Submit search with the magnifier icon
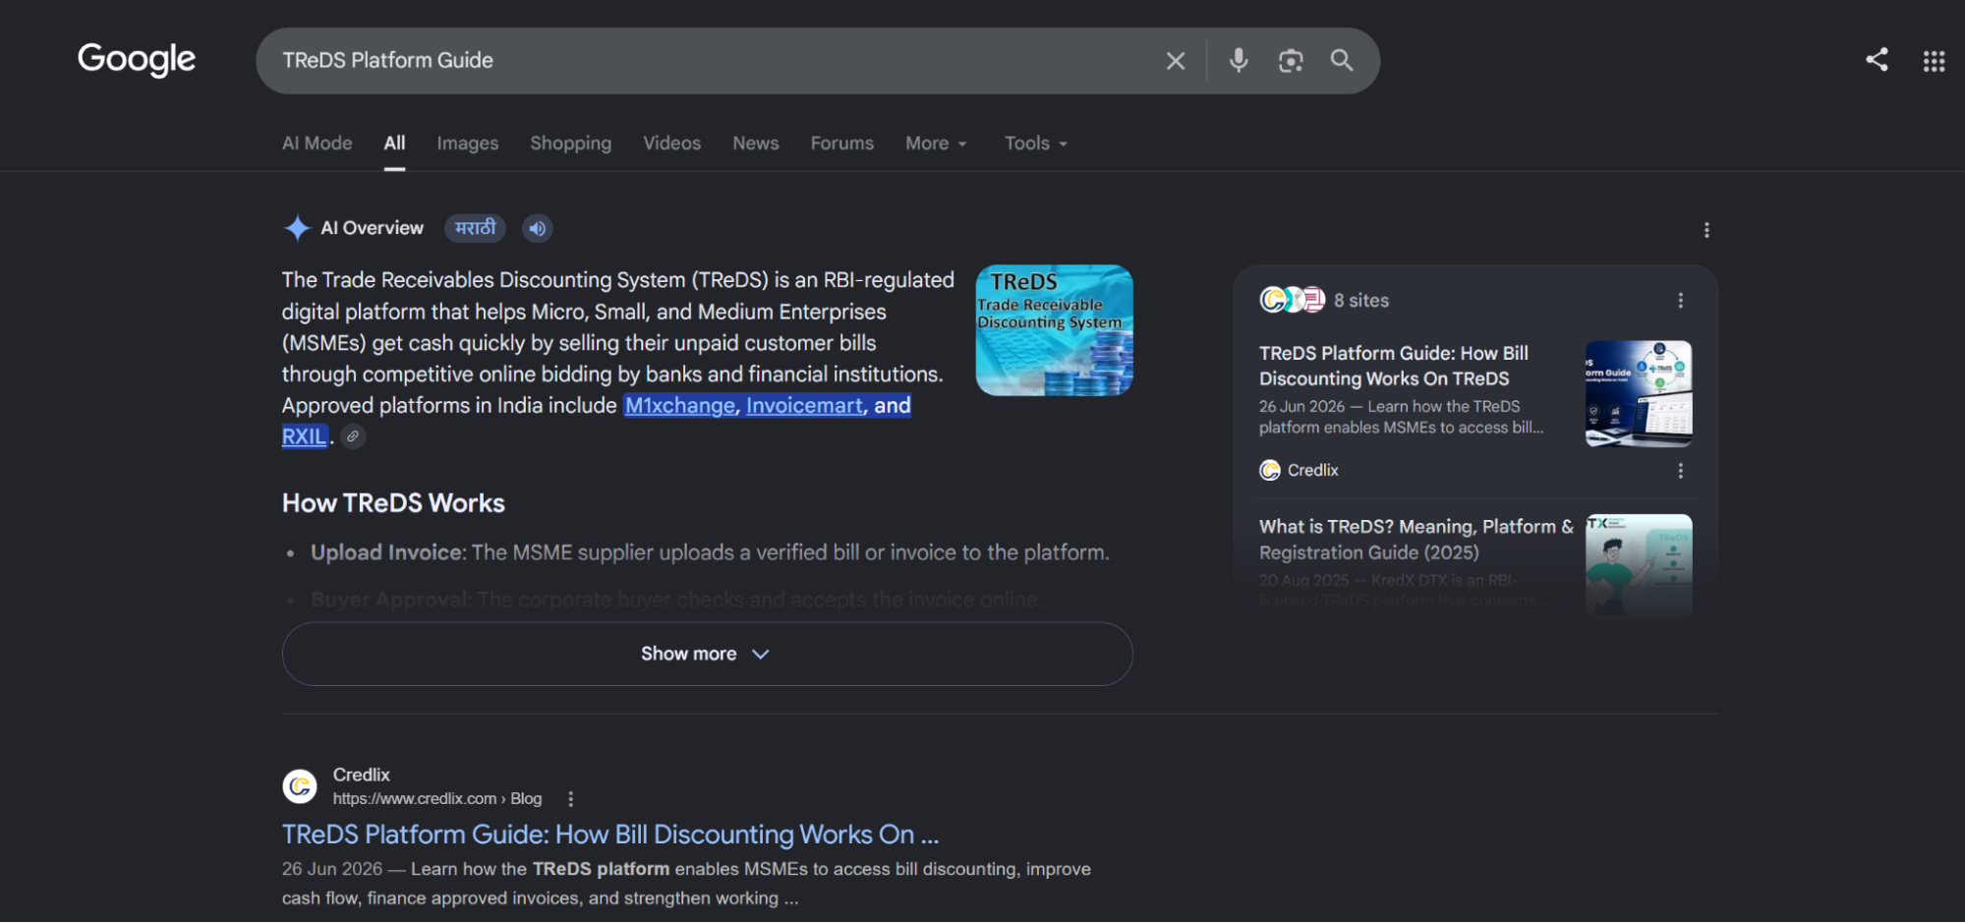1965x923 pixels. click(1342, 61)
